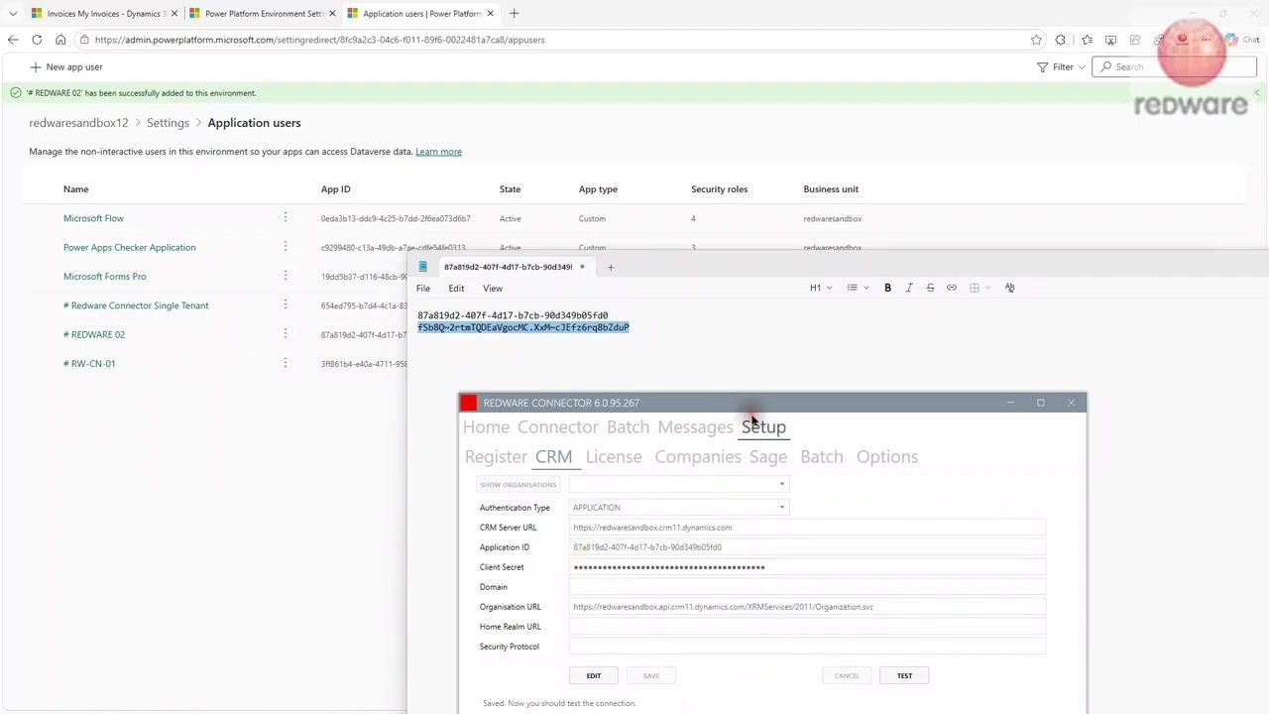Open more options for Power Apps Checker Application

point(286,246)
